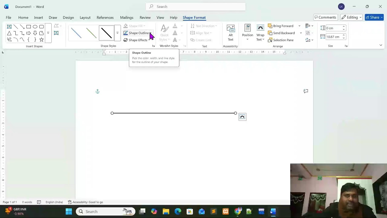The height and width of the screenshot is (218, 387).
Task: Switch to the Insert tab
Action: point(38,18)
